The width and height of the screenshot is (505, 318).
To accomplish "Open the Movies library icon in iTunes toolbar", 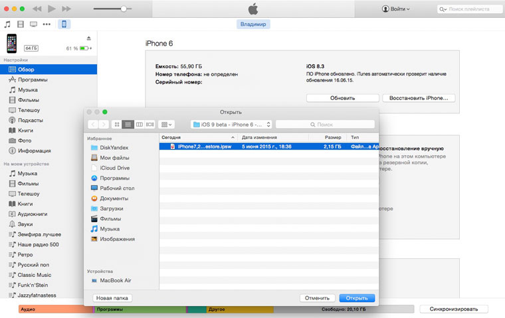I will (21, 24).
